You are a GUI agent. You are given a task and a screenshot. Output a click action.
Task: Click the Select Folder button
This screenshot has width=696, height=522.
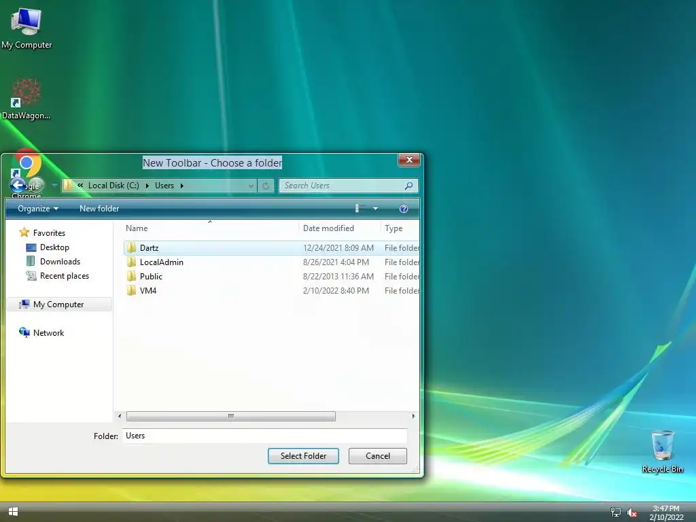[303, 456]
